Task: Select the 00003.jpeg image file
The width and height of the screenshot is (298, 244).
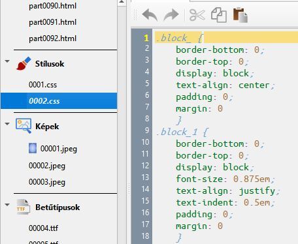Action: click(x=47, y=182)
